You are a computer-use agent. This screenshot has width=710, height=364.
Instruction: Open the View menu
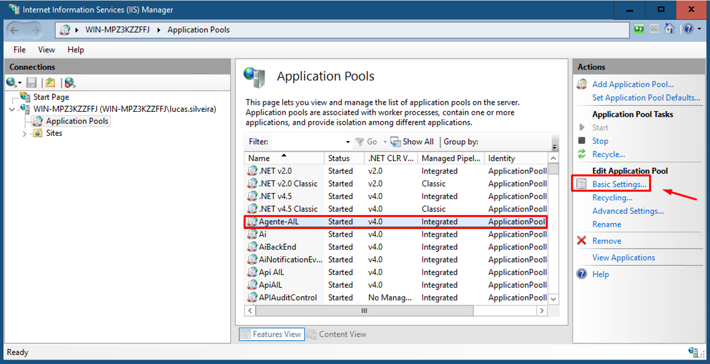(46, 49)
